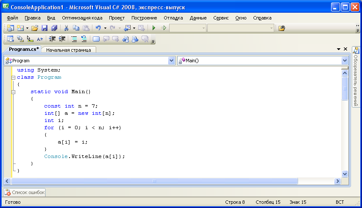Viewport: 362px width, 208px height.
Task: Open the Файл menu
Action: point(12,18)
